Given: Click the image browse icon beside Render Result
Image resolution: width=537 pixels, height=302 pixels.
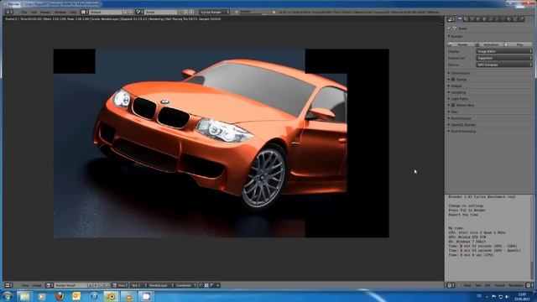Looking at the screenshot, I should (x=50, y=285).
